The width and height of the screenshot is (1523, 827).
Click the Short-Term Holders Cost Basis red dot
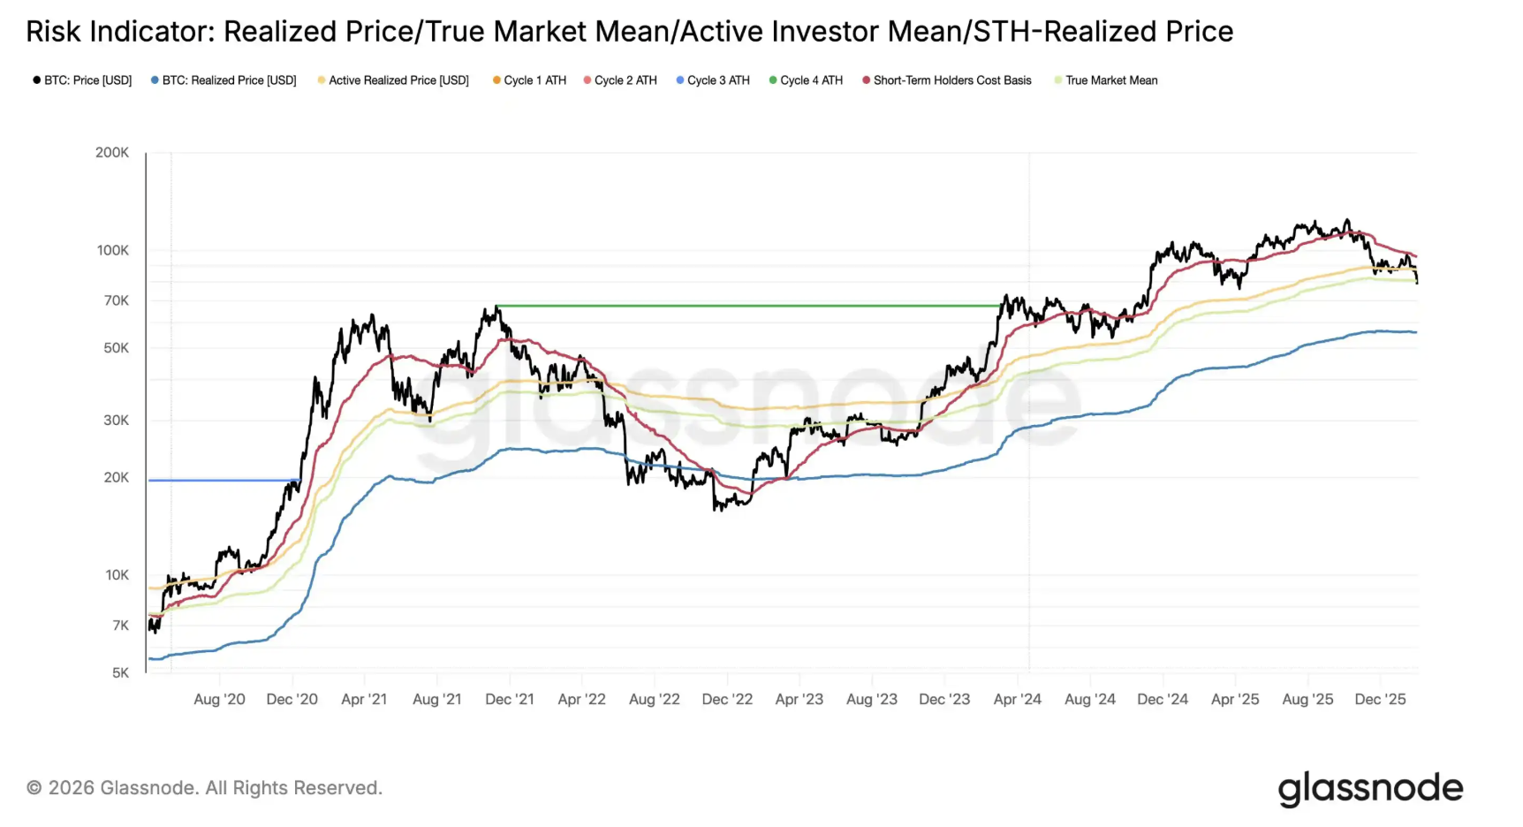[867, 80]
